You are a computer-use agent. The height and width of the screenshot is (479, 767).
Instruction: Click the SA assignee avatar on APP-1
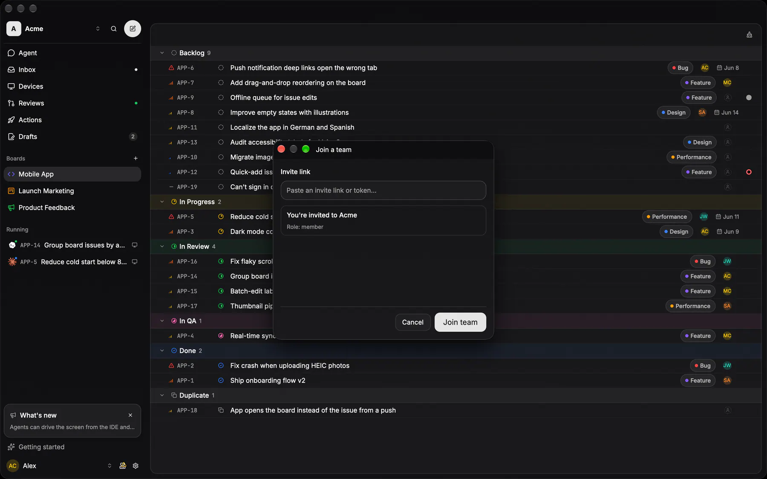(727, 381)
